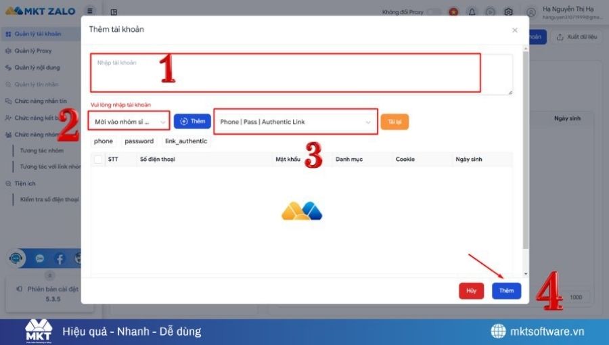Click the Phiên bản cài đặt version icon
Screen dimensions: 609x345
click(x=20, y=289)
